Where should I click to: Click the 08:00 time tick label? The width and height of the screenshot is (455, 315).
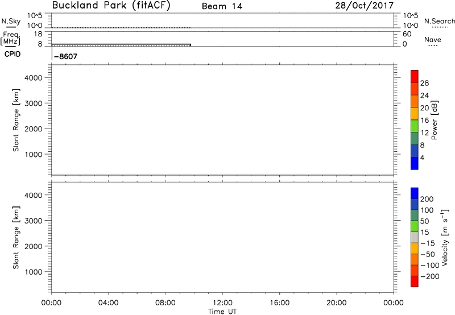(x=166, y=303)
